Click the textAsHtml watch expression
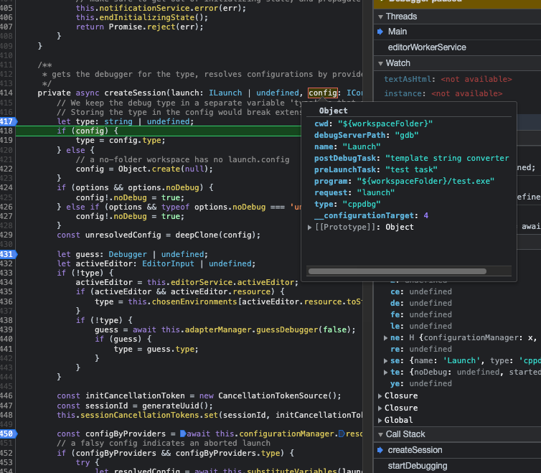The height and width of the screenshot is (473, 541). click(448, 79)
